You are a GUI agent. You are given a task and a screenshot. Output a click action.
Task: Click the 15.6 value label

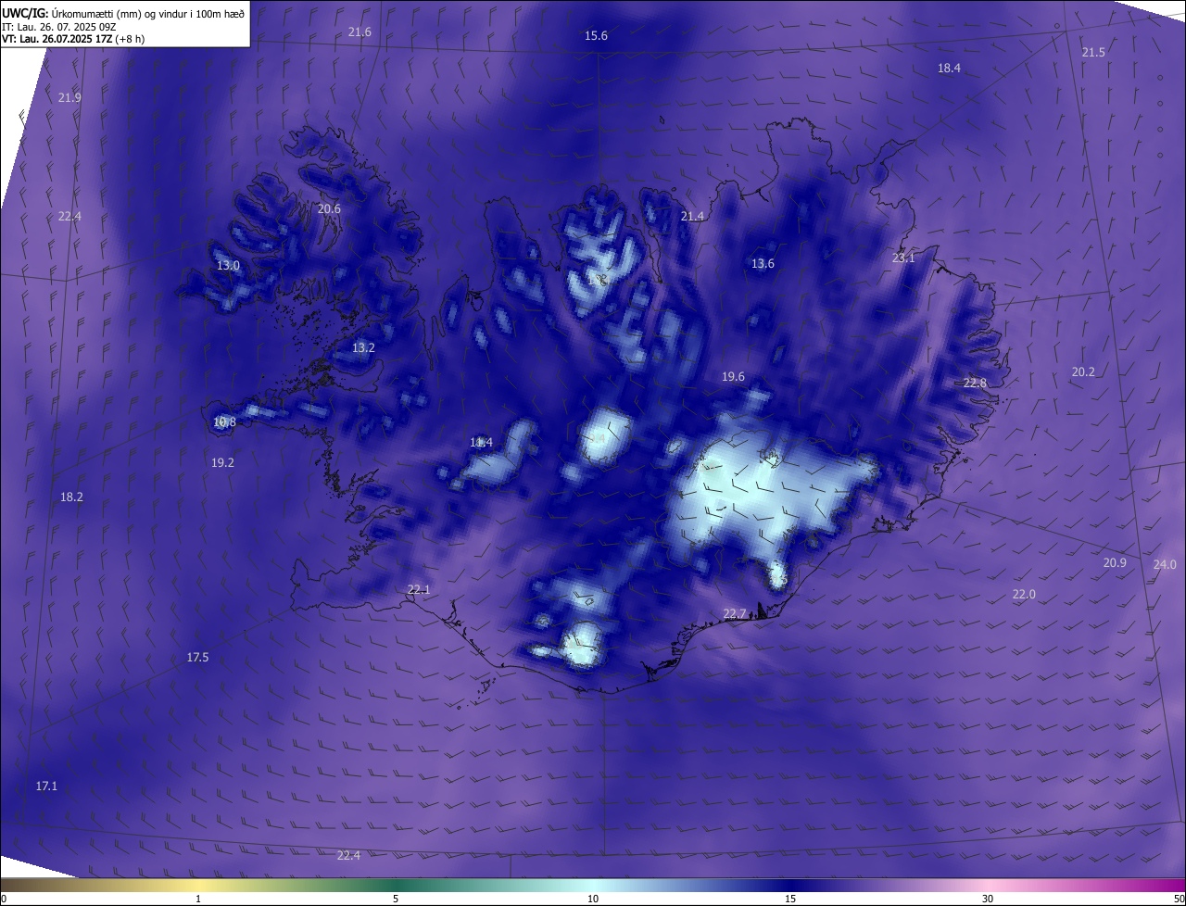coord(596,35)
